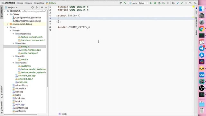Image resolution: width=206 pixels, height=116 pixels.
Task: Hide the Project tool window
Action: point(46,7)
